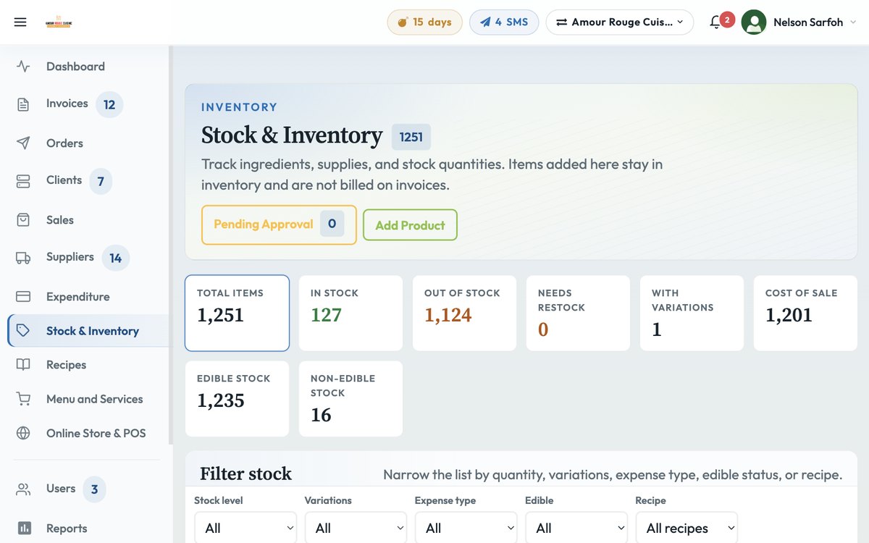Click the Pending Approval button
869x543 pixels.
click(279, 224)
